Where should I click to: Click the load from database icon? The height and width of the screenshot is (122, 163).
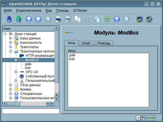(9, 19)
